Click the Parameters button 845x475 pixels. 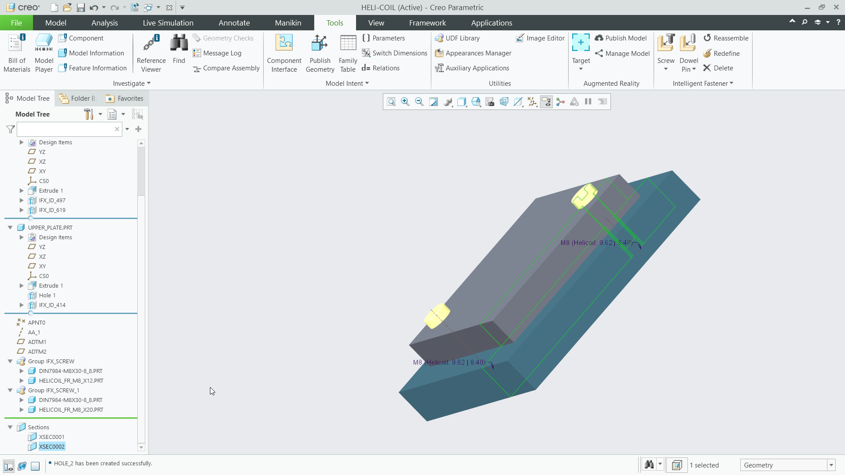[x=384, y=38]
